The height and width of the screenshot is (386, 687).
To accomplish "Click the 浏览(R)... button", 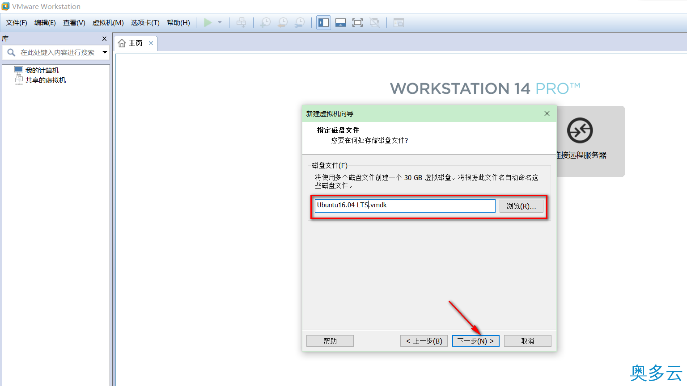I will pyautogui.click(x=522, y=206).
